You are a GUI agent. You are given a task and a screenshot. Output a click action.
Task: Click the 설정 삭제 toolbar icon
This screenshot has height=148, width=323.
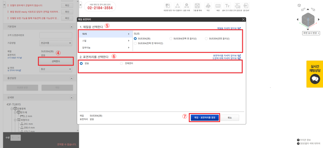click(187, 5)
